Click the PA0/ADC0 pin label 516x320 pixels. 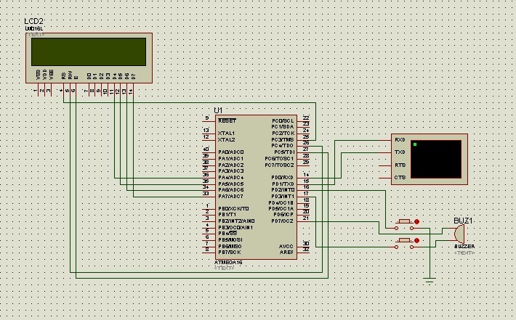pyautogui.click(x=231, y=152)
